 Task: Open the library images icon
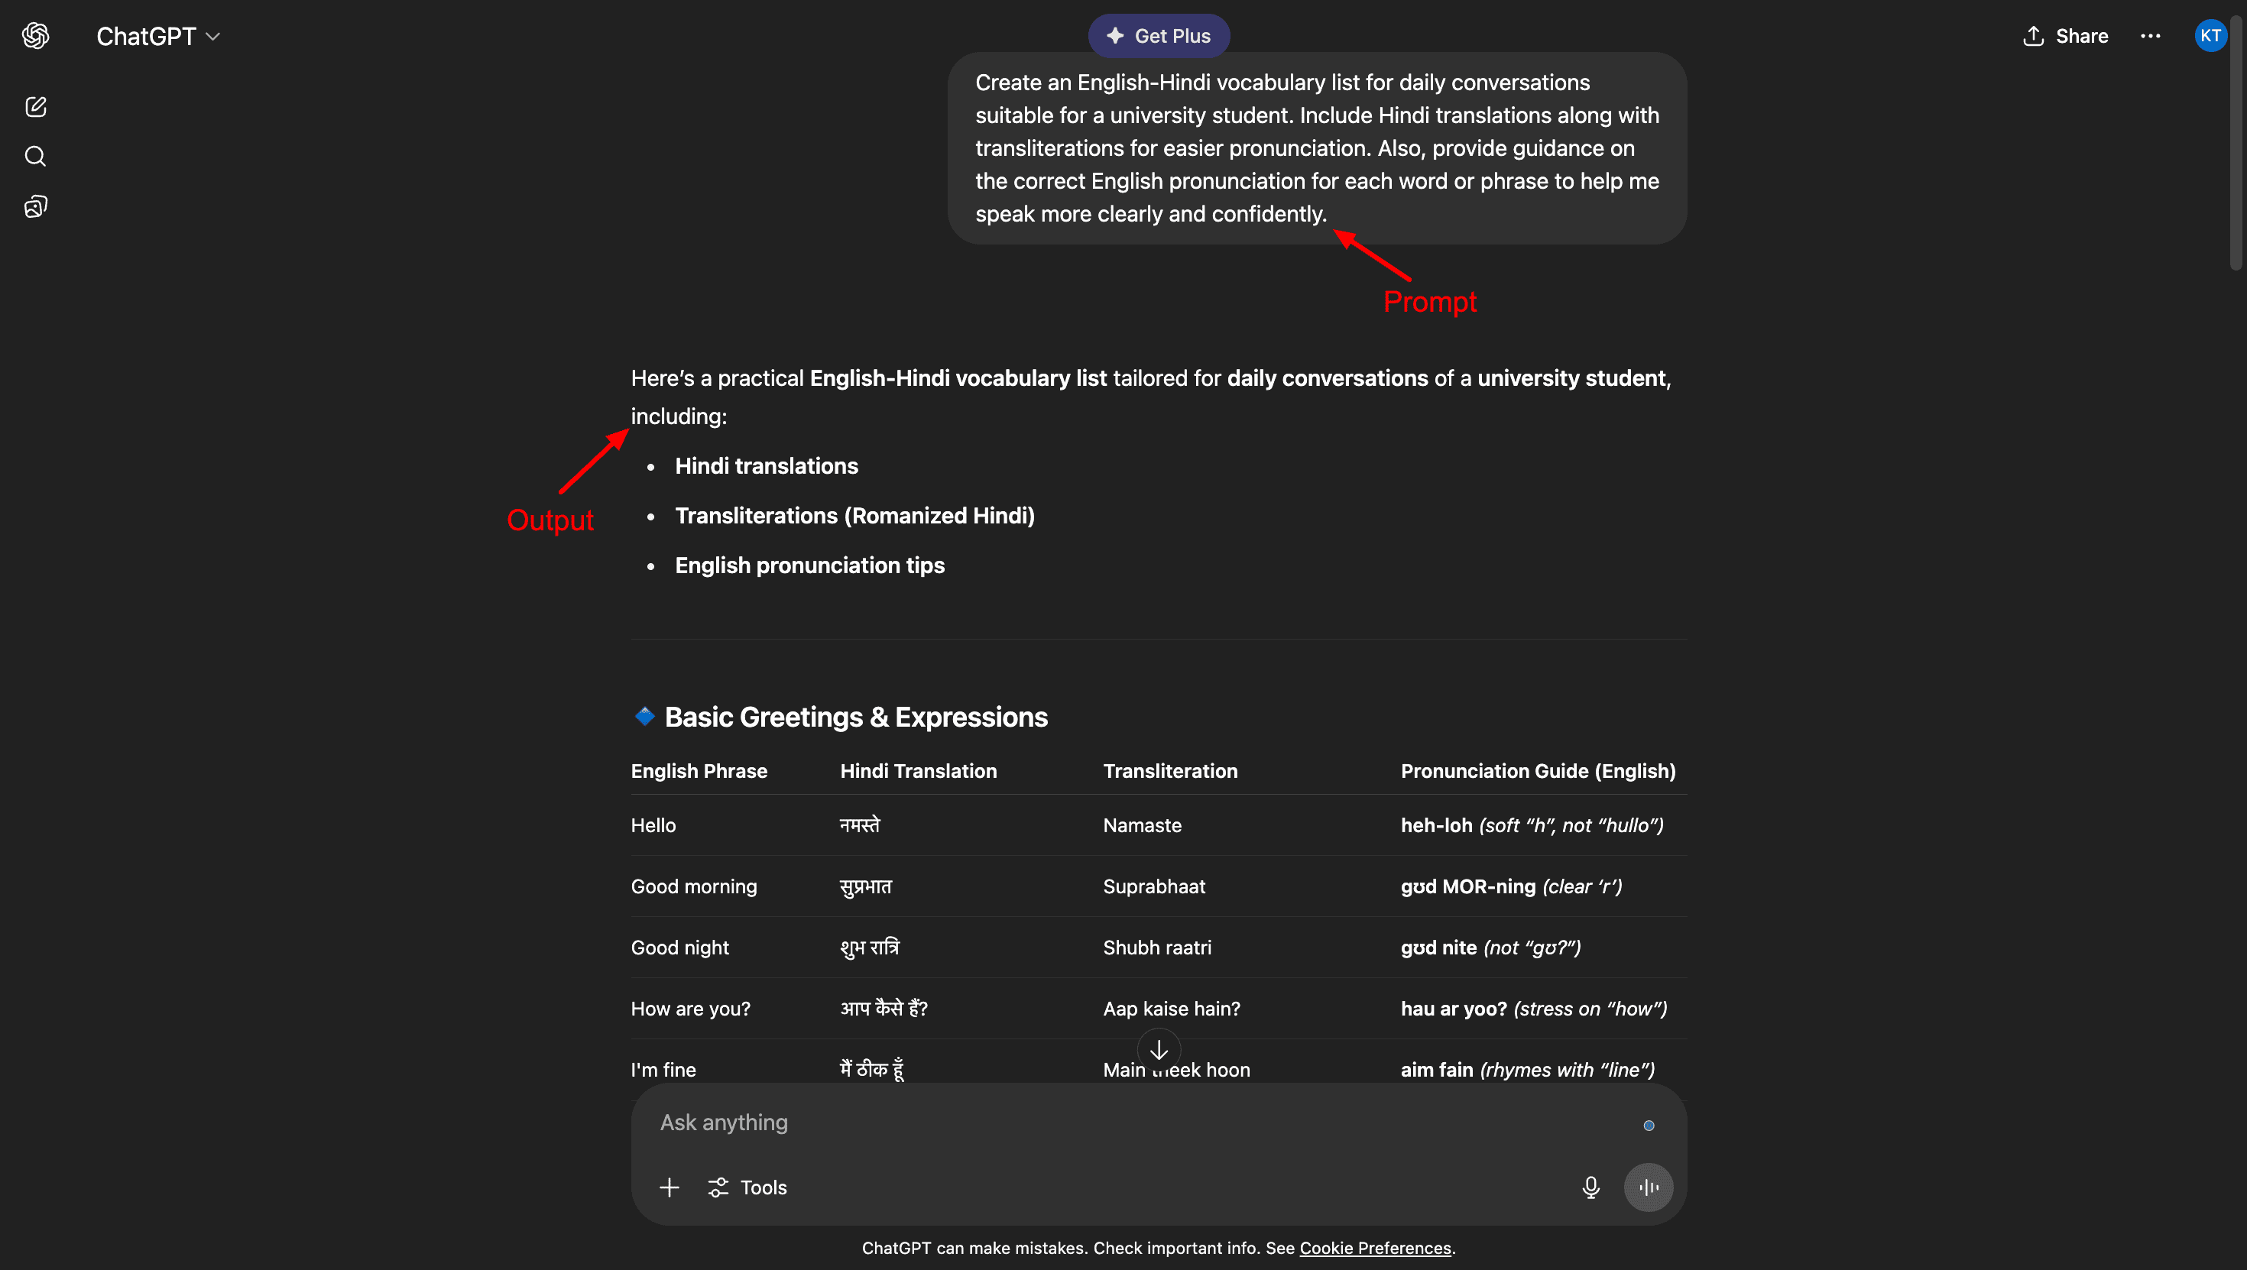(x=36, y=207)
